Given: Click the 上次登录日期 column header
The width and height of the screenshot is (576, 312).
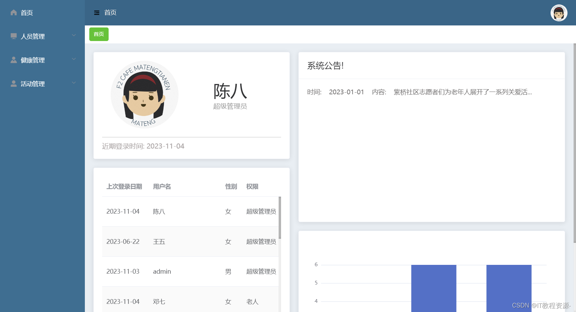Looking at the screenshot, I should tap(124, 187).
